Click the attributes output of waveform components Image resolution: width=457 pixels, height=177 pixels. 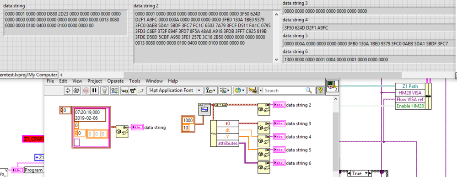[228, 143]
